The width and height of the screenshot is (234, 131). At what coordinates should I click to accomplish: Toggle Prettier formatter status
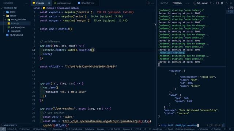coord(215,129)
